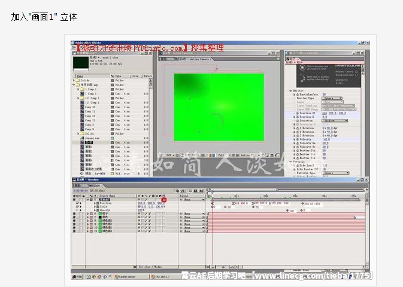Toggle the Opacity keyframe checkbox
The image size is (403, 287).
(x=77, y=210)
